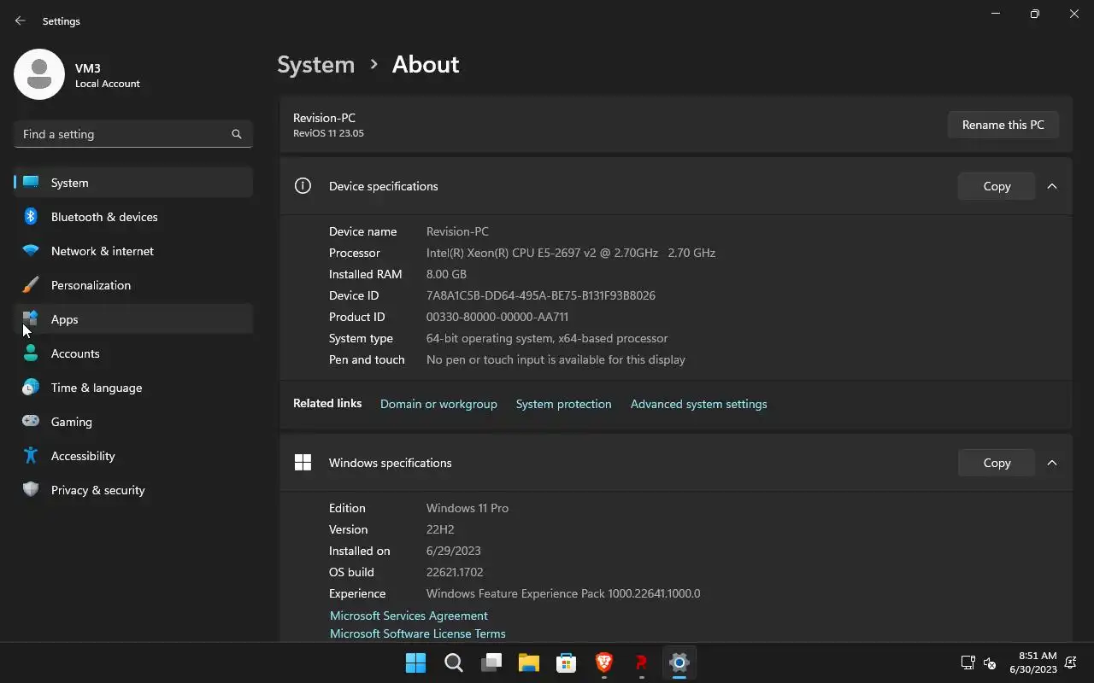This screenshot has width=1094, height=683.
Task: Open the VM3 account profile picture
Action: (x=39, y=74)
